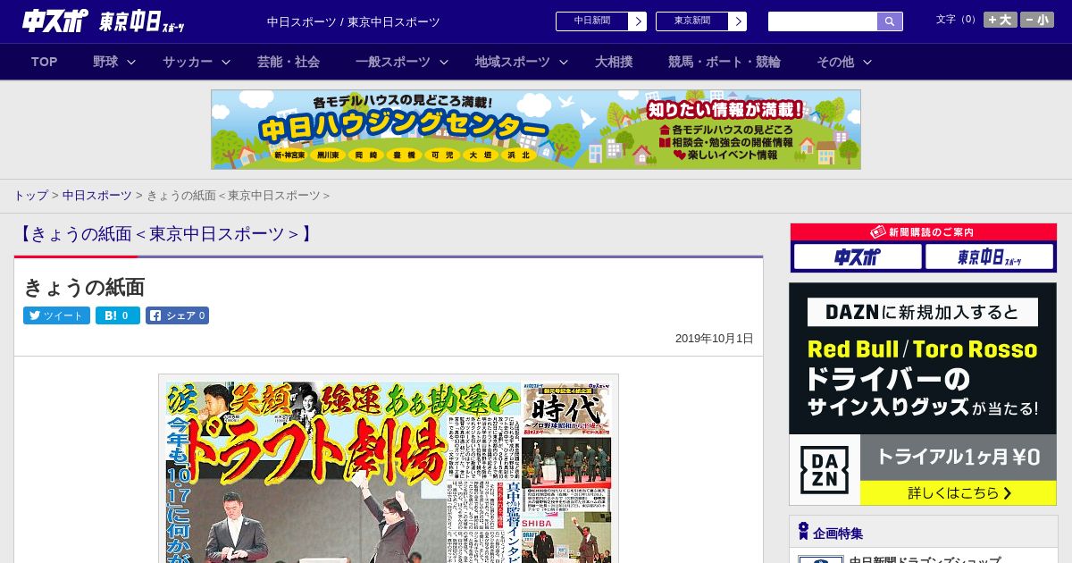
Task: Open the 地域スポーツ menu
Action: coord(513,62)
